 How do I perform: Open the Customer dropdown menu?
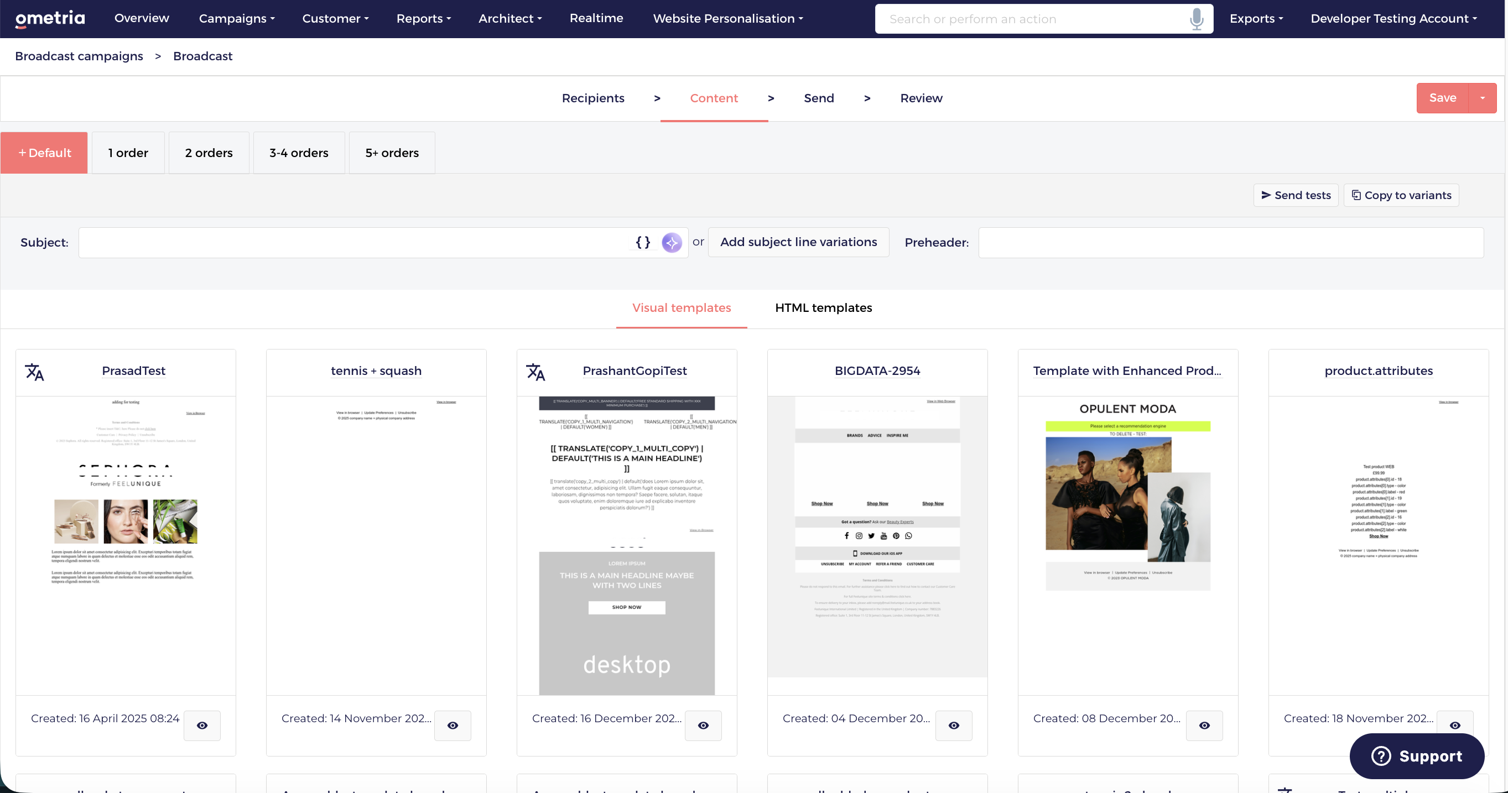335,18
